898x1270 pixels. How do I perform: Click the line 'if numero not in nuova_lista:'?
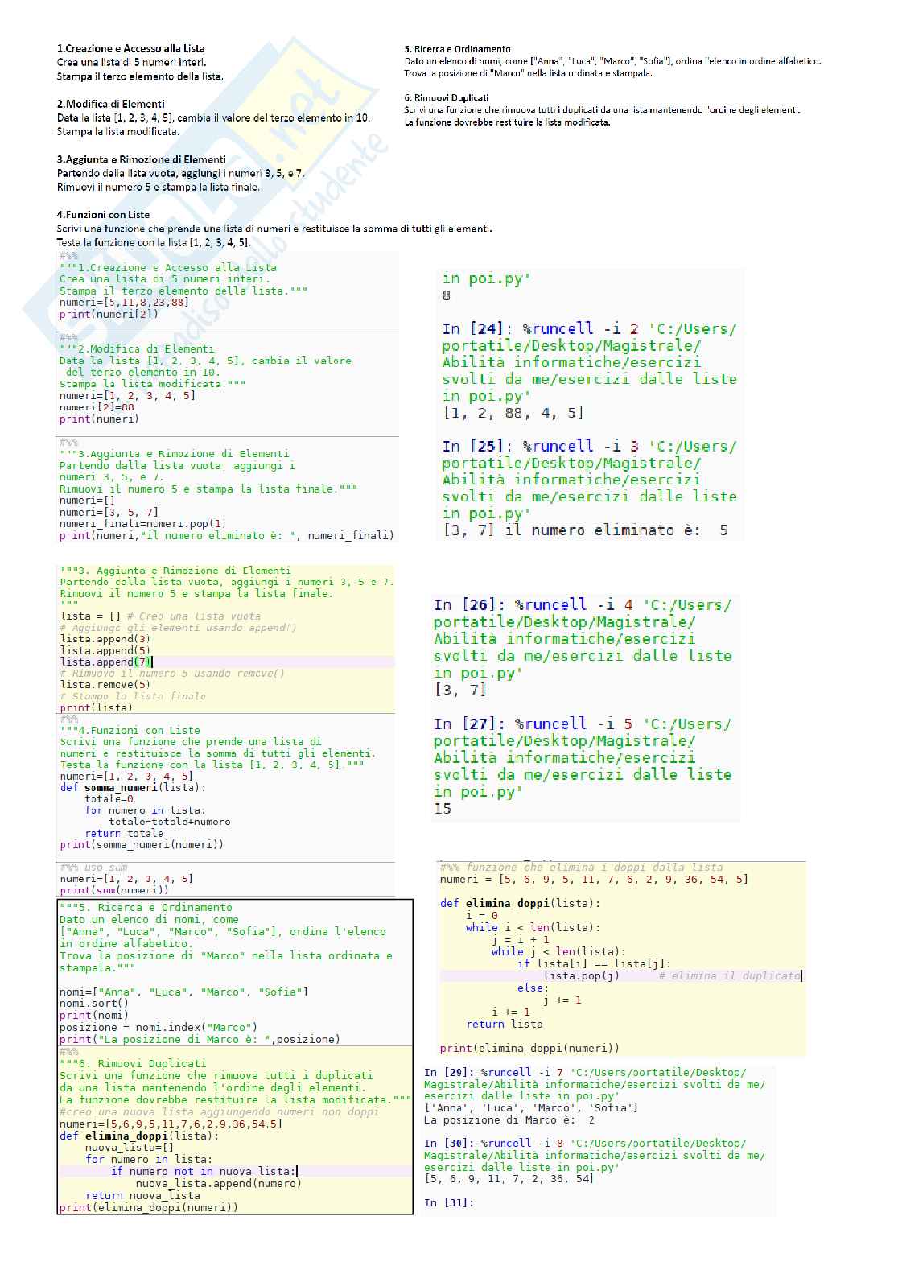tap(204, 1171)
